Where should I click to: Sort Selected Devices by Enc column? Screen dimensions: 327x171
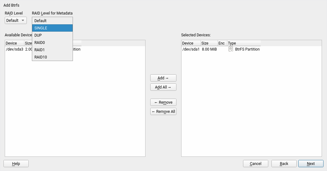point(222,43)
